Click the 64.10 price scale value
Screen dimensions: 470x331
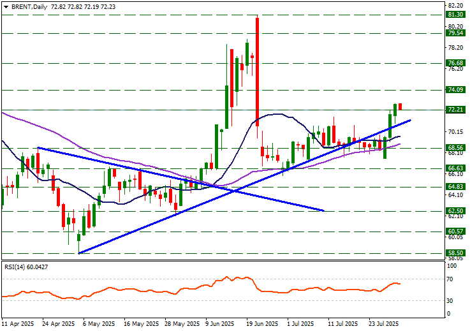[x=455, y=195]
